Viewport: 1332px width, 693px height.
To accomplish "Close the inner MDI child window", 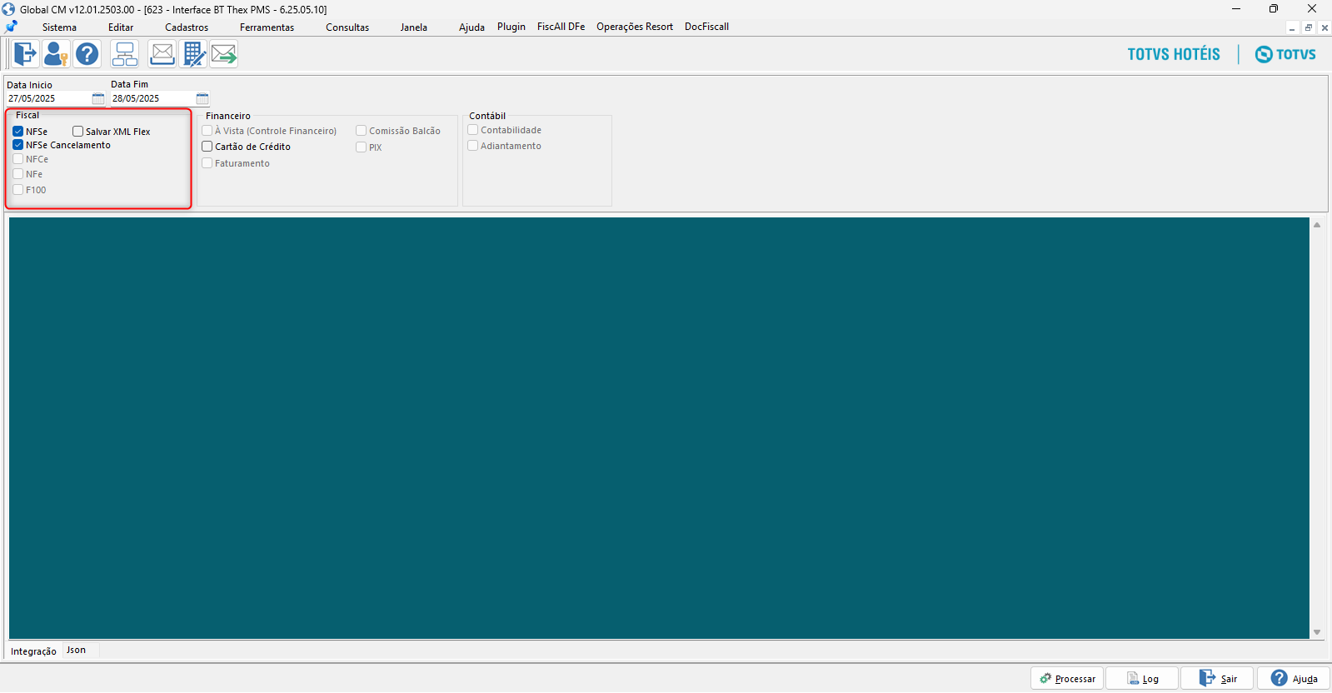I will coord(1325,27).
